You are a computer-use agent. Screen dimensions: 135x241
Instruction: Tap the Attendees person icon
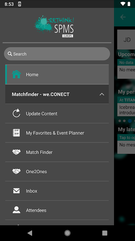[16, 210]
